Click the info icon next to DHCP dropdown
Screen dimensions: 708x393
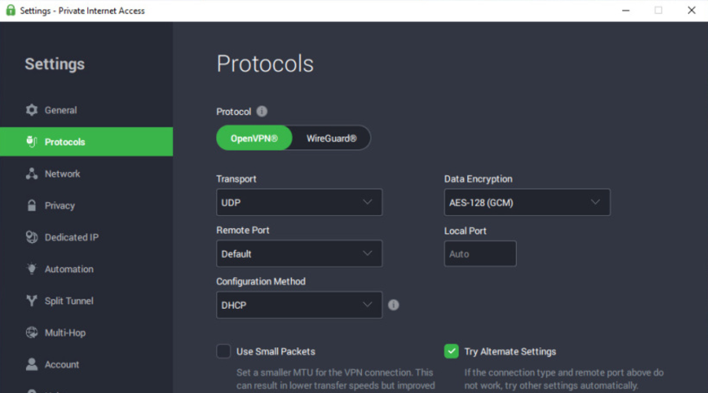(393, 305)
